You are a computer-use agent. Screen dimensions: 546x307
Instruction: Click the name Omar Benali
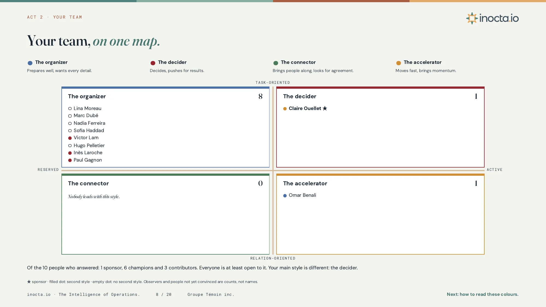[302, 195]
